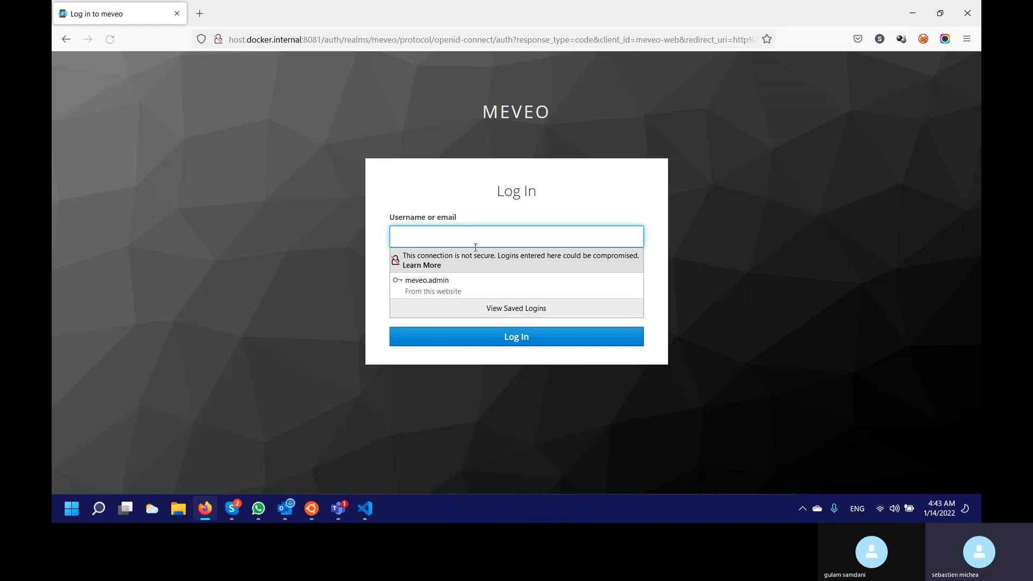The image size is (1033, 581).
Task: Open the colorful circle extension icon
Action: (x=945, y=39)
